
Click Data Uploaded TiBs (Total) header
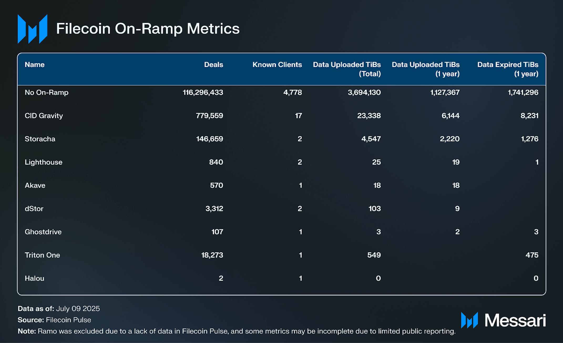tap(347, 69)
